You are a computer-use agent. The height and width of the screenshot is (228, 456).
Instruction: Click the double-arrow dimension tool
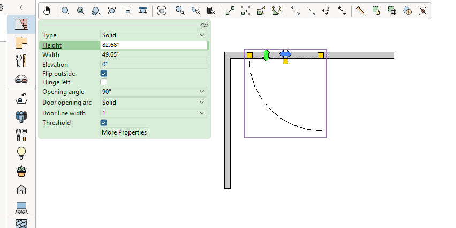tap(342, 11)
